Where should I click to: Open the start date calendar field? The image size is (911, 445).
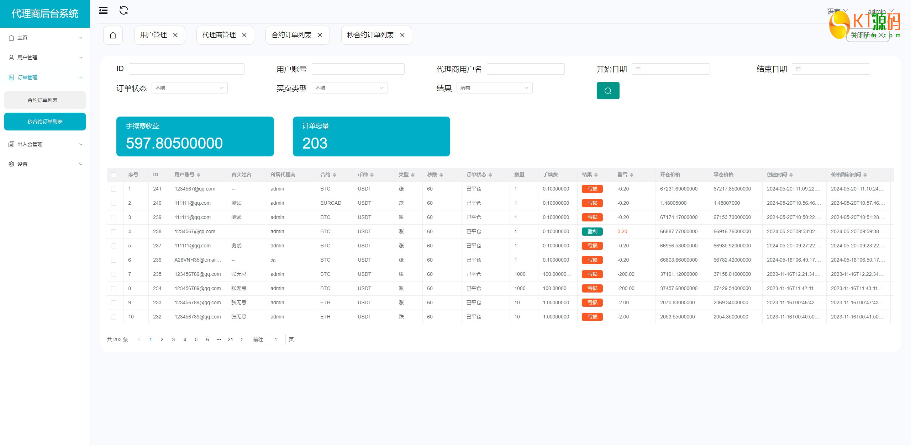[670, 69]
